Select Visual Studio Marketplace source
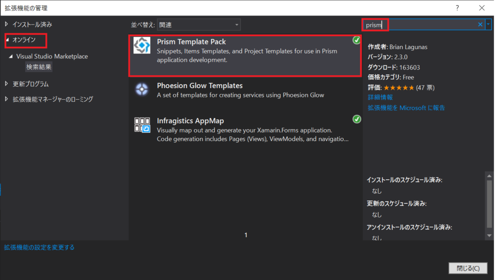 (52, 56)
